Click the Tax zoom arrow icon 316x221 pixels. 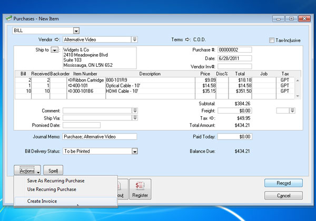(x=212, y=118)
